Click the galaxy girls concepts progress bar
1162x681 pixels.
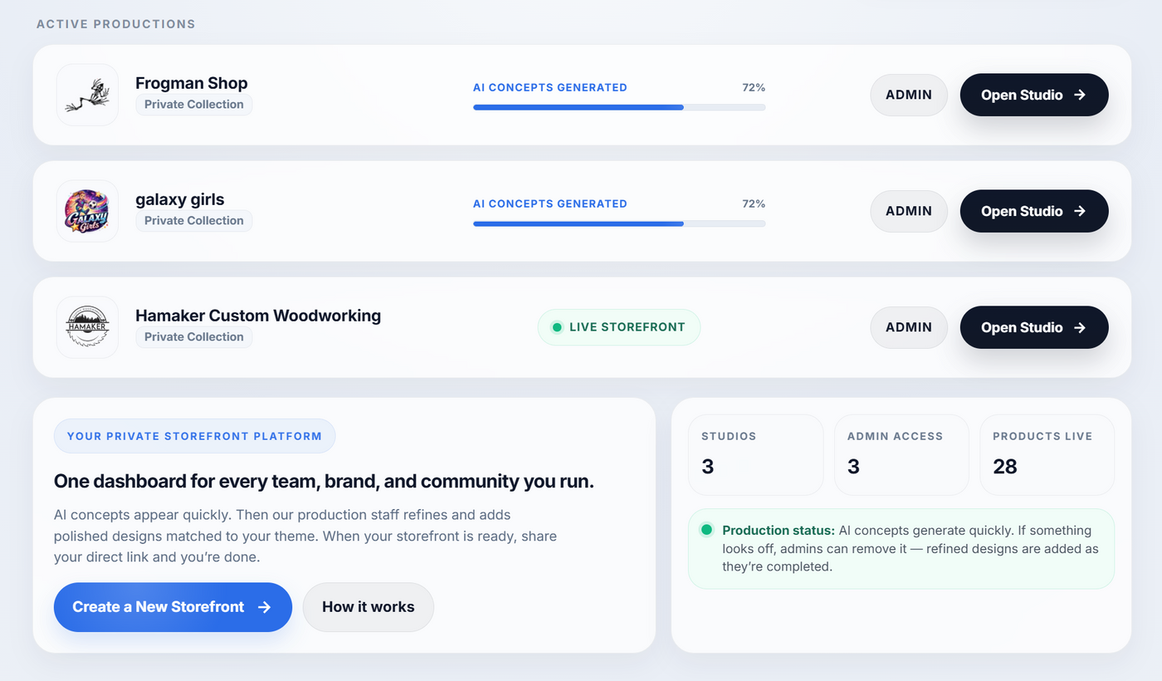[x=618, y=223]
